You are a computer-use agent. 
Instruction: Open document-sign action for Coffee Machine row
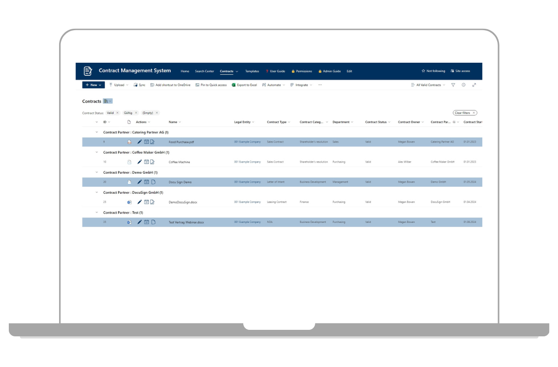(x=152, y=162)
